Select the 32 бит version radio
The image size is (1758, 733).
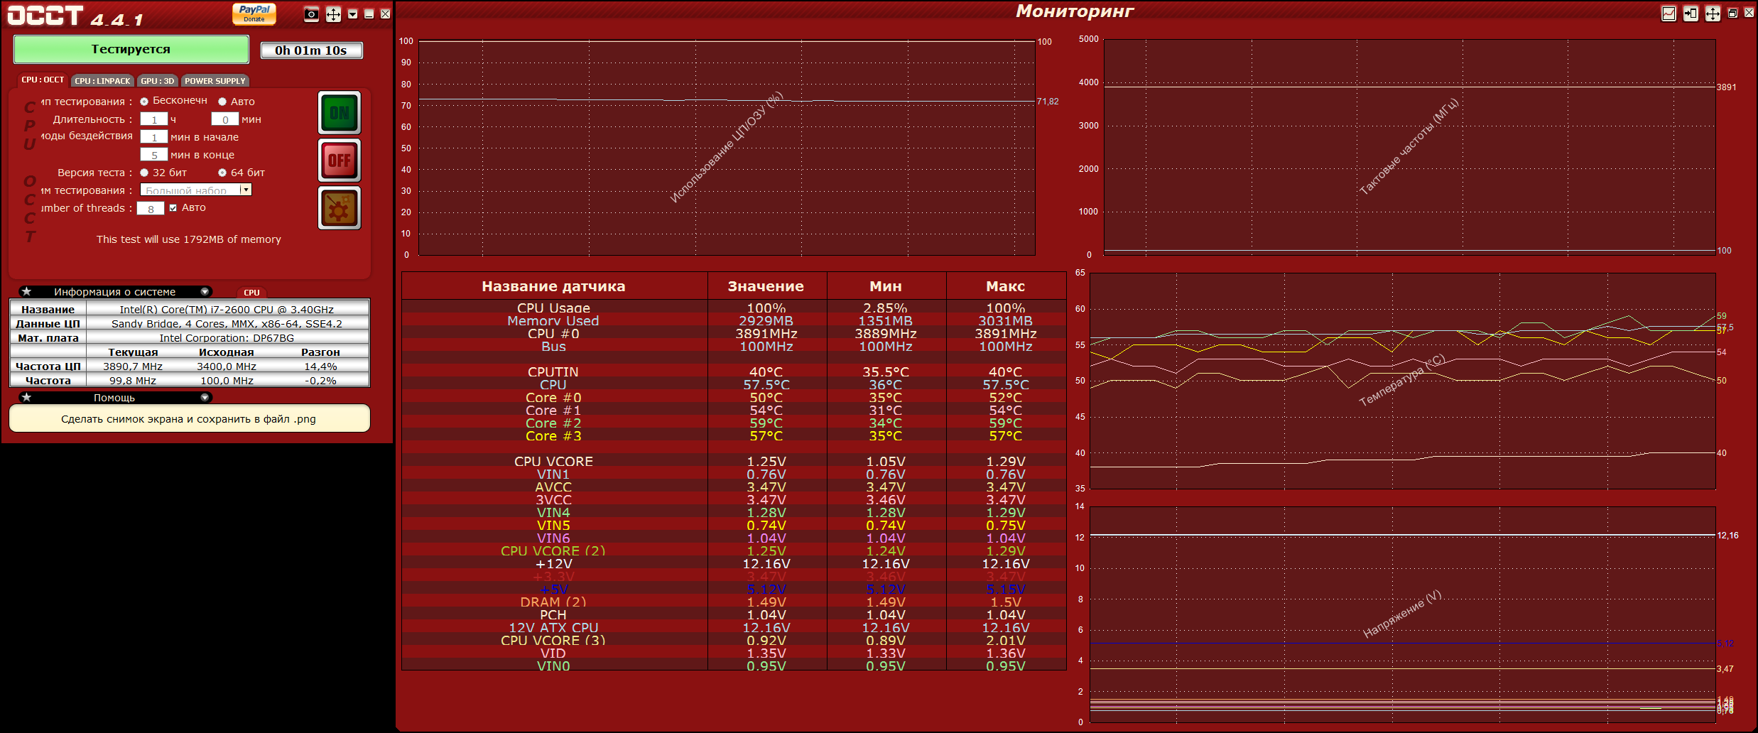click(144, 173)
